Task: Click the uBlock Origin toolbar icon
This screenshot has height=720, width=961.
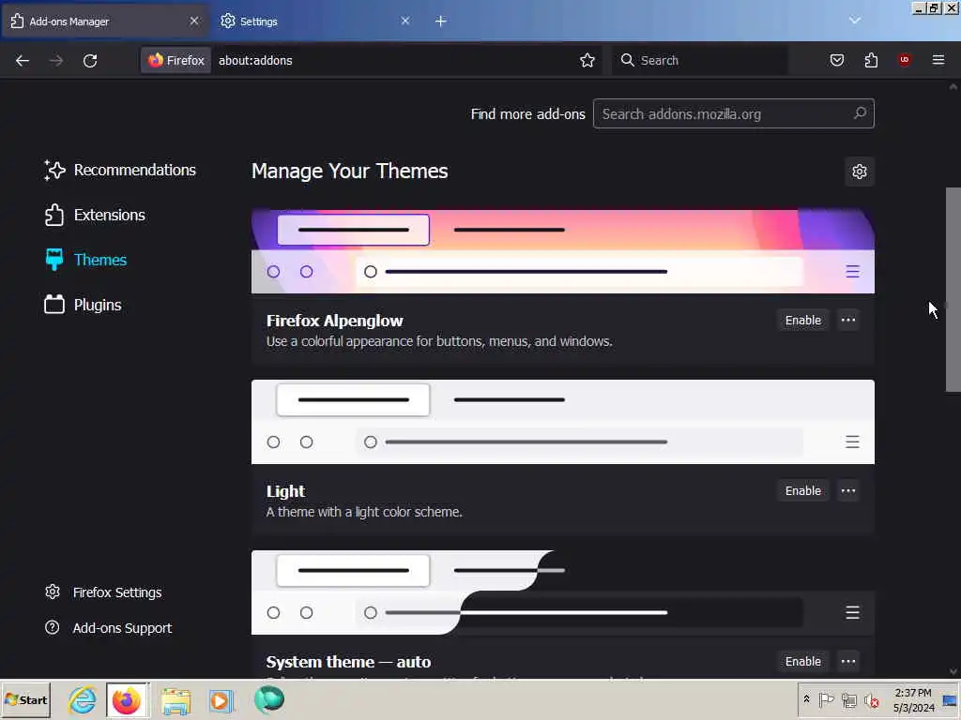Action: point(904,60)
